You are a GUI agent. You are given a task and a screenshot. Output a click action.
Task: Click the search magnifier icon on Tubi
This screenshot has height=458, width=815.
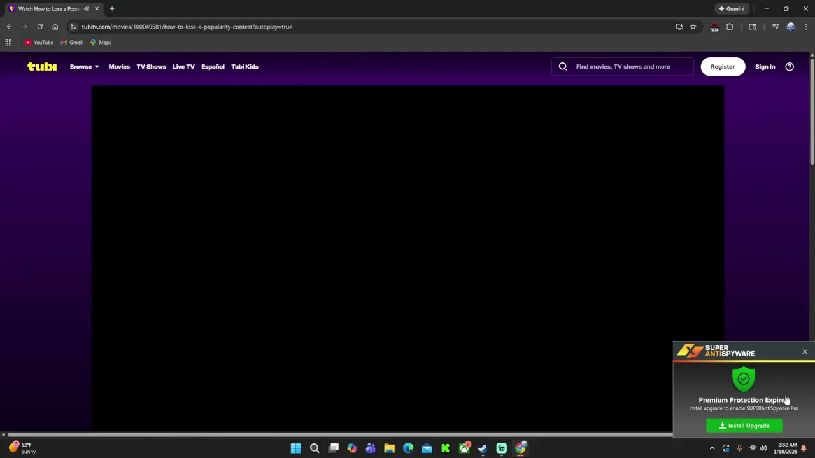coord(563,66)
